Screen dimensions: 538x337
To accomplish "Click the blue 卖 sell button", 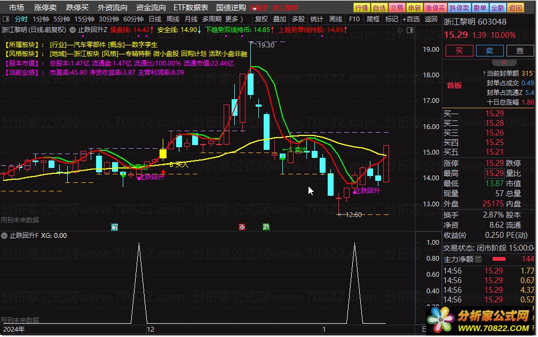I will pyautogui.click(x=489, y=51).
